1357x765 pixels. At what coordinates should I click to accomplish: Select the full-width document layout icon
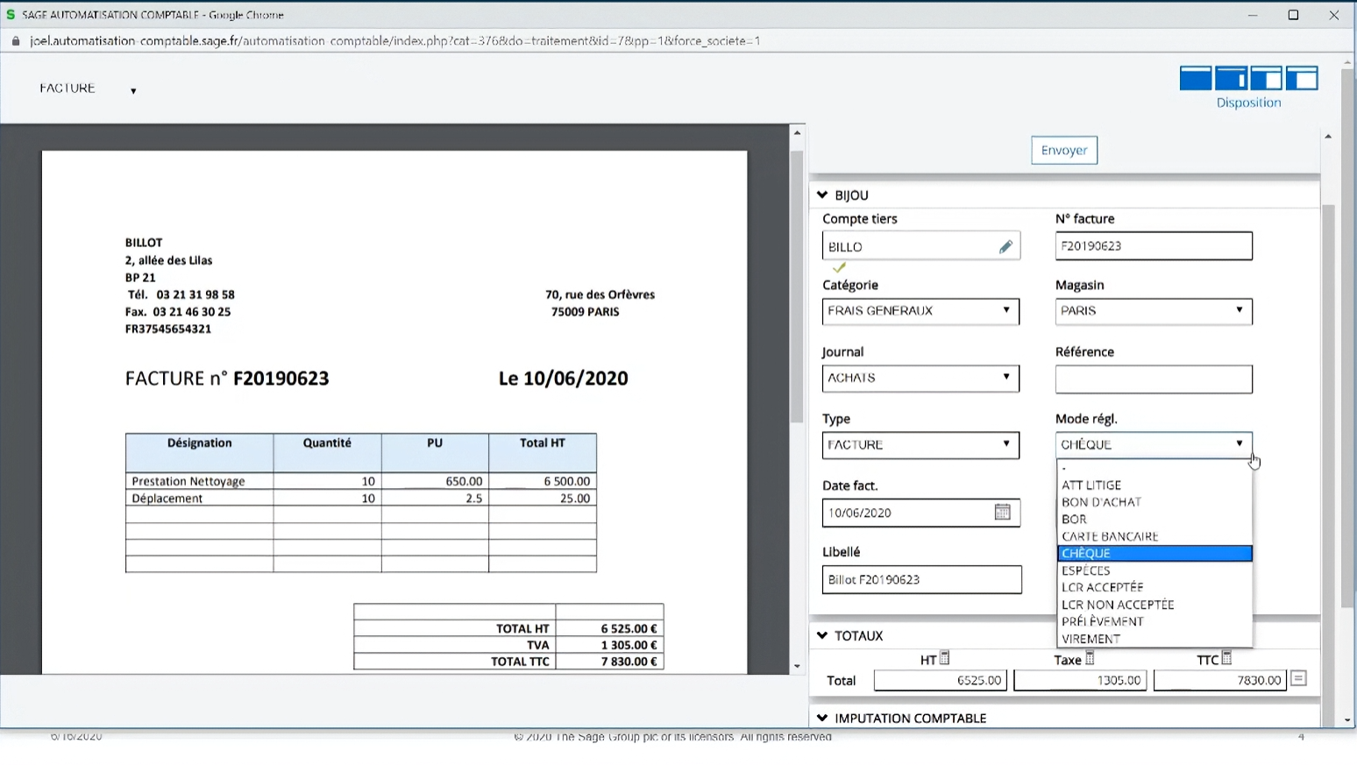(x=1195, y=79)
